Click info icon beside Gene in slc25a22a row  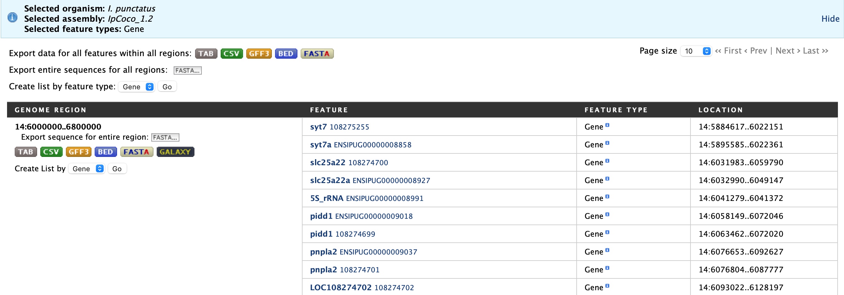pyautogui.click(x=607, y=179)
